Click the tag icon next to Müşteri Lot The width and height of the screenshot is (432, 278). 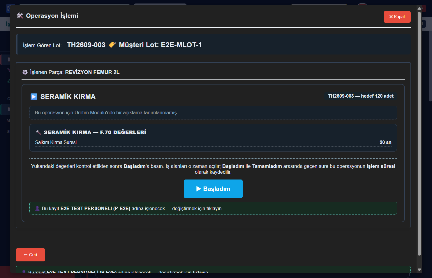[112, 45]
